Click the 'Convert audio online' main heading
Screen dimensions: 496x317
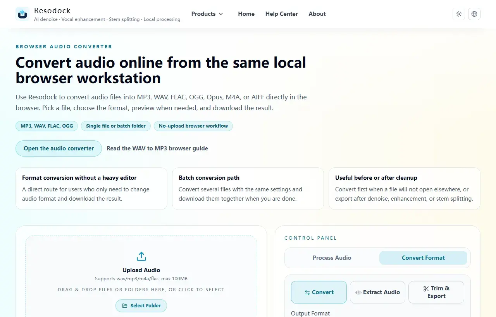click(161, 70)
